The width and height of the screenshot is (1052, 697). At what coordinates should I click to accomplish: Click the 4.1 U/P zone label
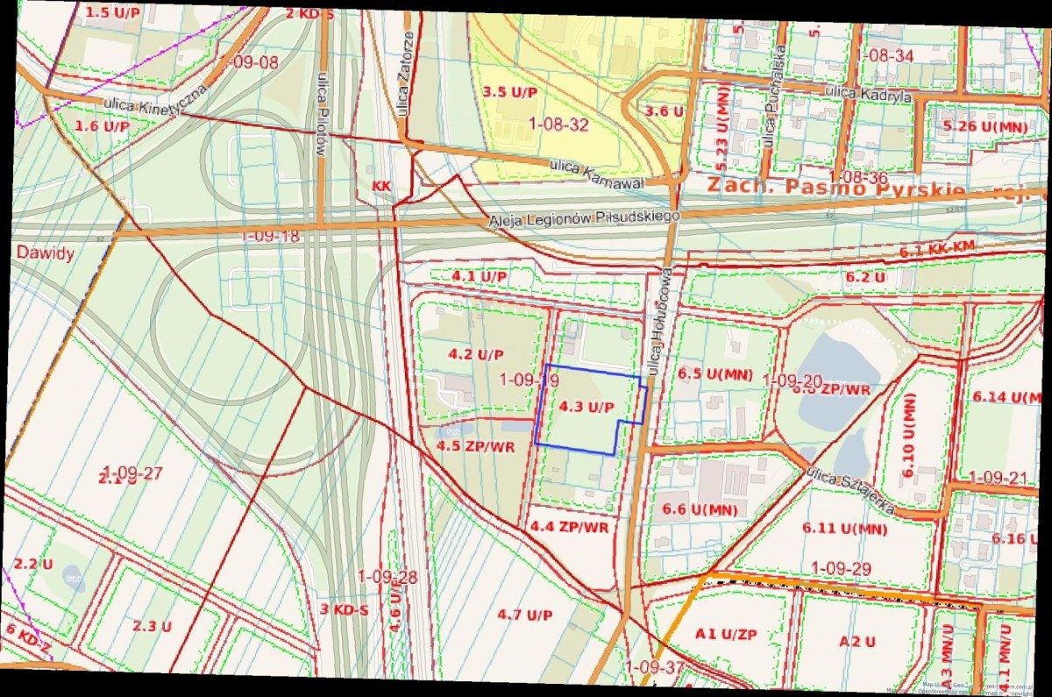click(x=480, y=277)
